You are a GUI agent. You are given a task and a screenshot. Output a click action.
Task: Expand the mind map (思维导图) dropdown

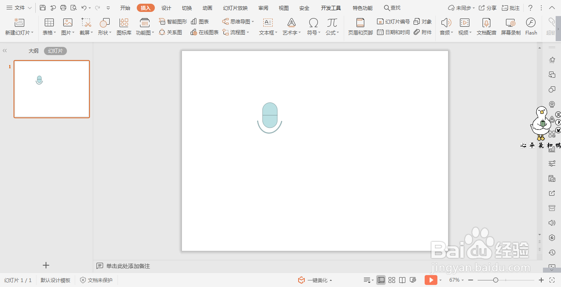(x=253, y=21)
